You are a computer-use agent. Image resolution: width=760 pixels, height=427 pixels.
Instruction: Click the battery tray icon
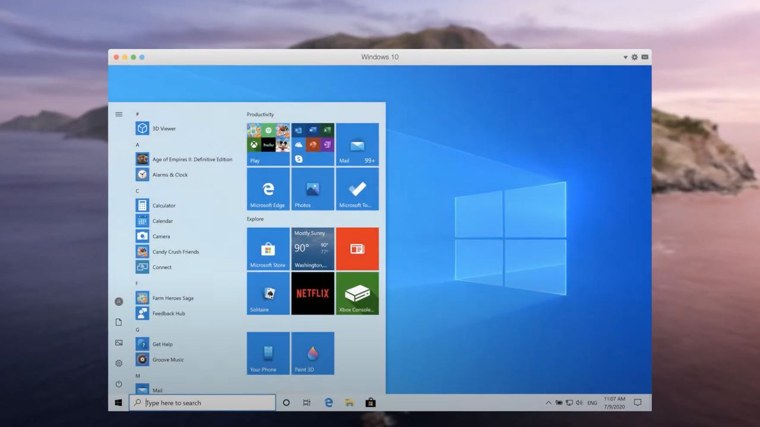click(x=559, y=403)
